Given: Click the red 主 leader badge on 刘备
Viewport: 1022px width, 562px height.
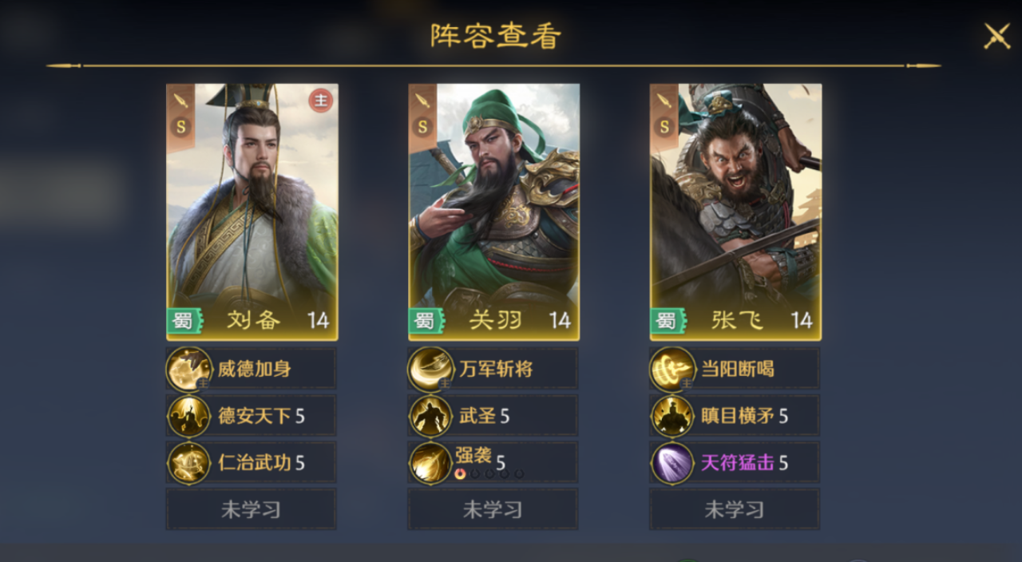Looking at the screenshot, I should 321,101.
